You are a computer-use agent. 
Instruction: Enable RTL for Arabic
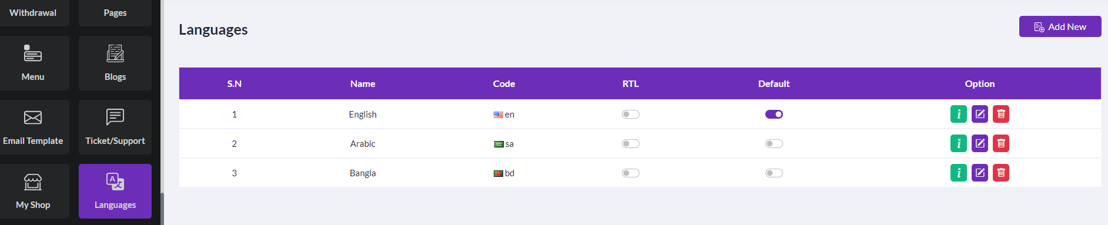point(631,143)
